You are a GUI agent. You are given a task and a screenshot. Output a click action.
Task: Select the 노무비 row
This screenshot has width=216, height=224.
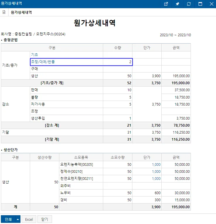(65, 193)
